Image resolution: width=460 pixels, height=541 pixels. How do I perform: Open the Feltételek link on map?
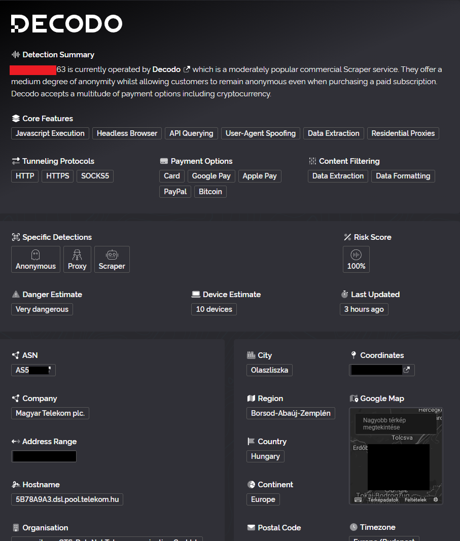click(x=415, y=499)
